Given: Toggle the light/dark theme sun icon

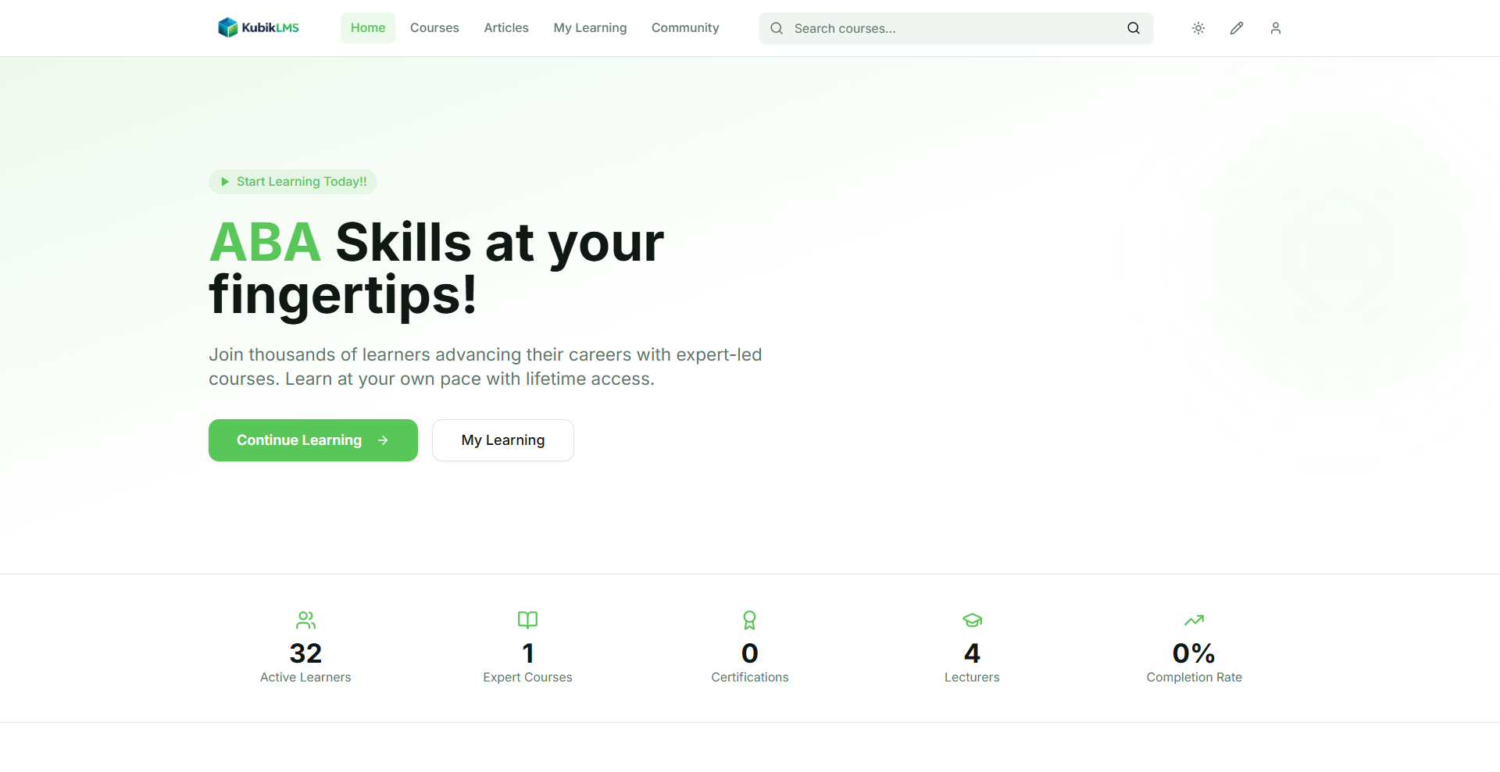Looking at the screenshot, I should point(1198,28).
